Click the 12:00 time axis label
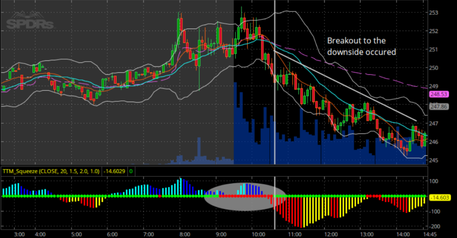The width and height of the screenshot is (457, 238). point(331,234)
